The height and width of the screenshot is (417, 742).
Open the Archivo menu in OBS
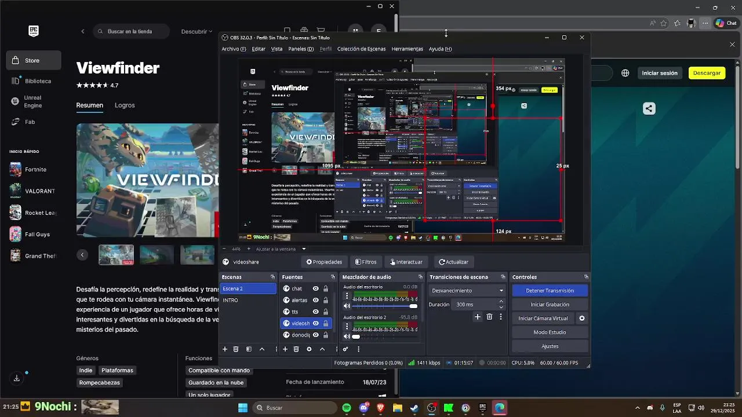coord(234,49)
